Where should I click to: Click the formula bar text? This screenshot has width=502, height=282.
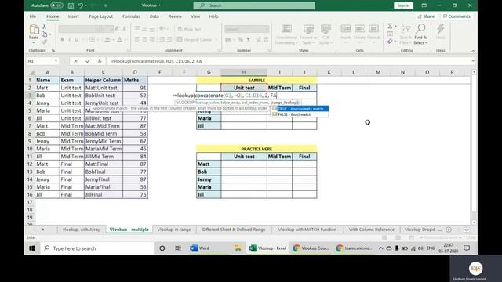tap(156, 61)
